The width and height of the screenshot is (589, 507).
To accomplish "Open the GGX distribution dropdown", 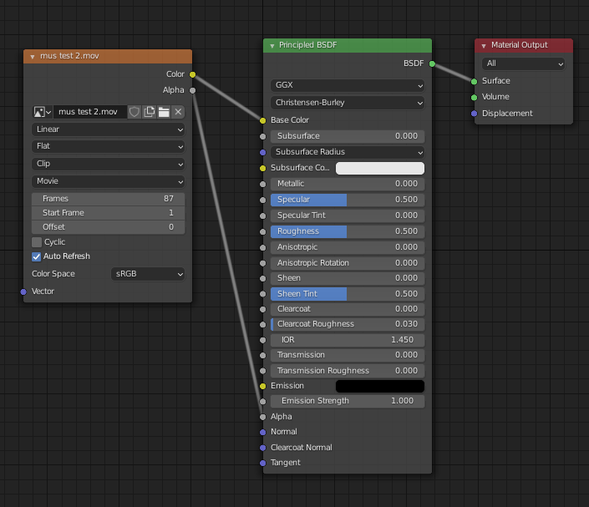I will click(348, 85).
